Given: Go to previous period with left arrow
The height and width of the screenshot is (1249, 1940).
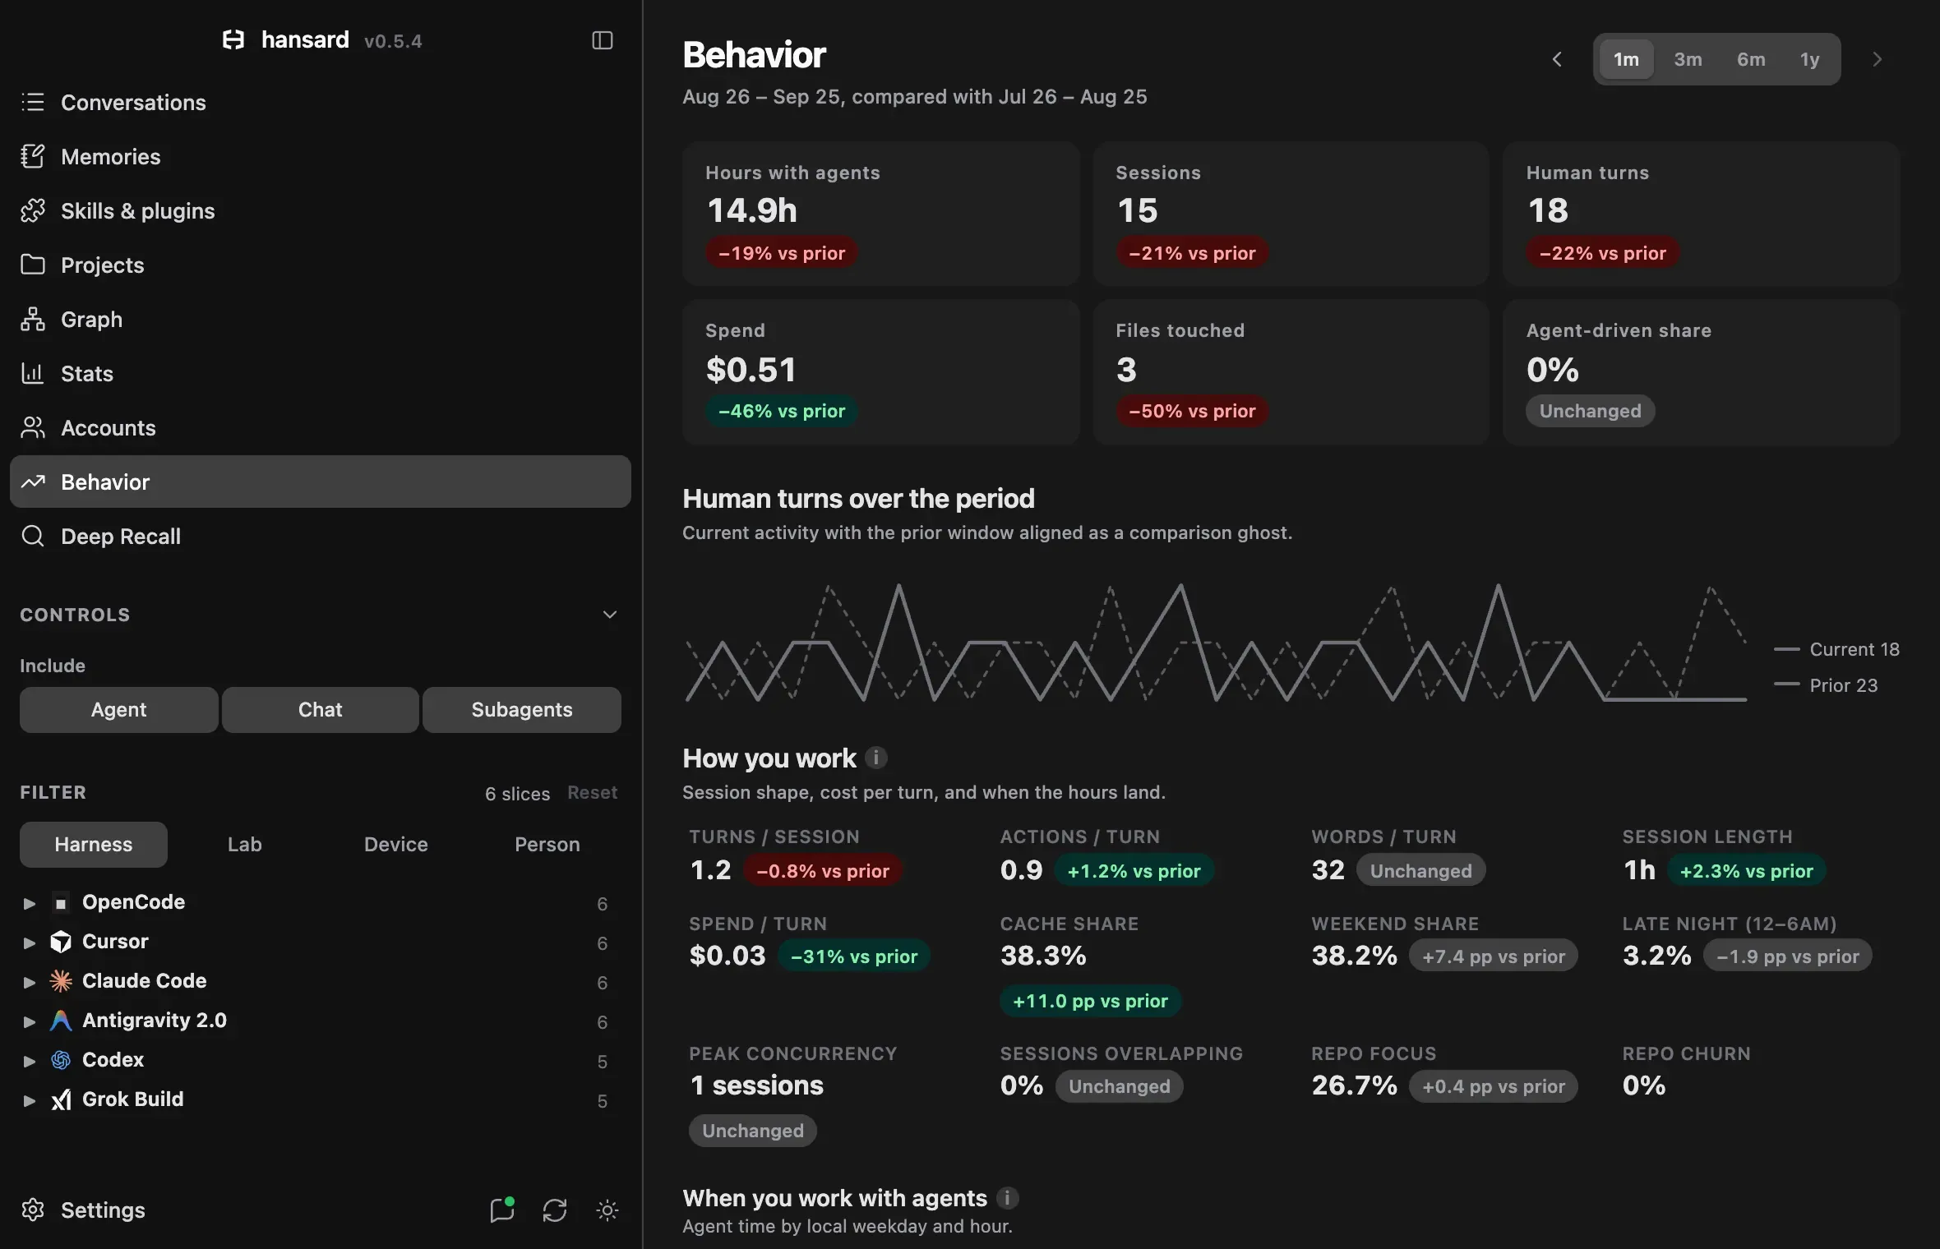Looking at the screenshot, I should click(1557, 59).
